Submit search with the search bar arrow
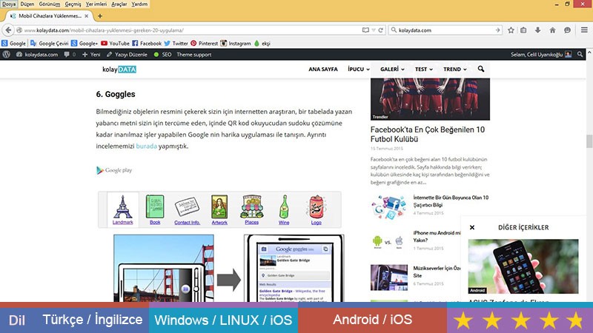 (497, 30)
